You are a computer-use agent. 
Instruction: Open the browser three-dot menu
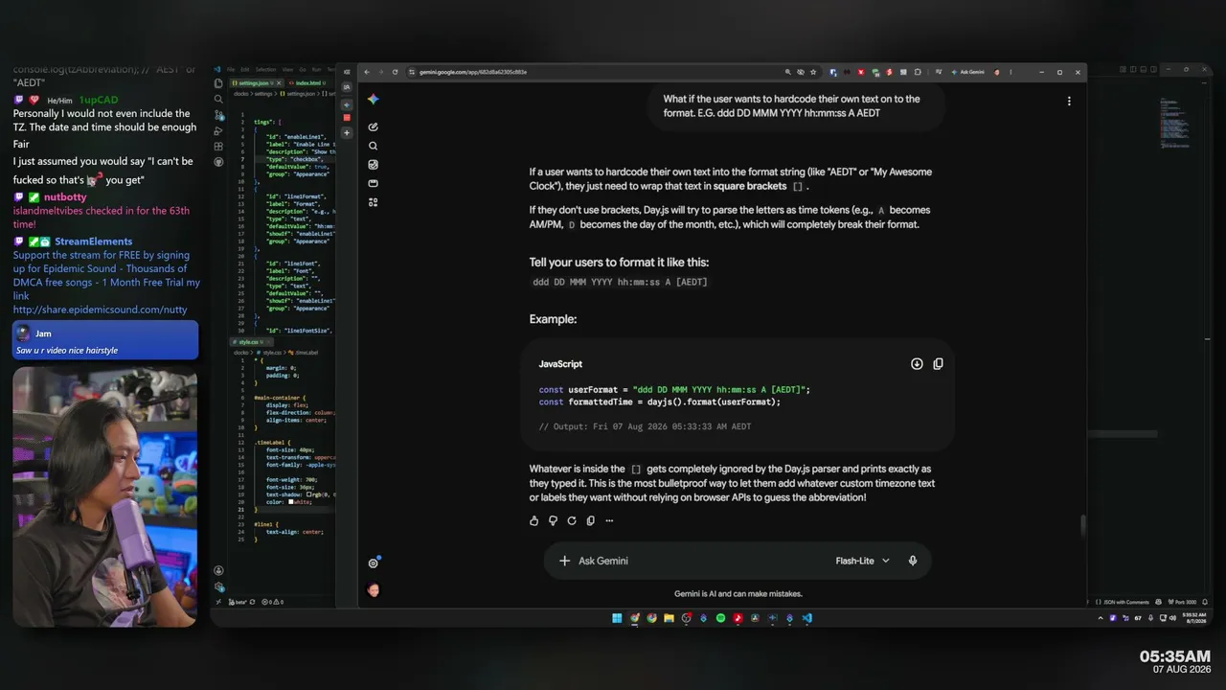coord(1010,72)
